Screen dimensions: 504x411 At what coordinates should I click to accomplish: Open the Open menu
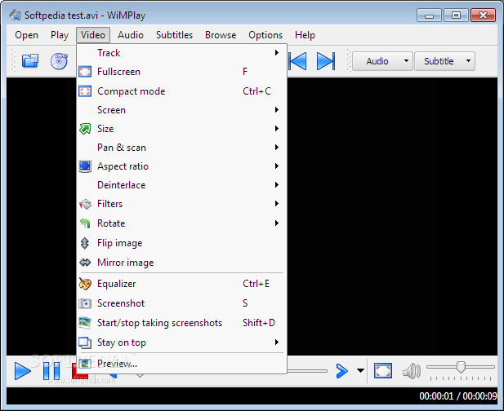pyautogui.click(x=26, y=35)
